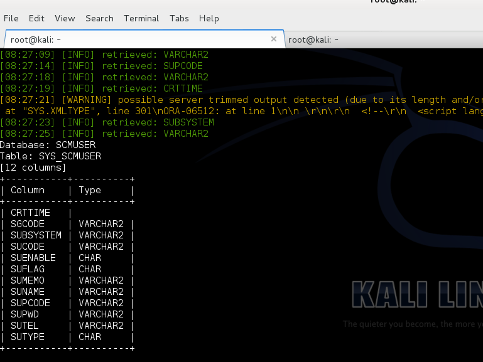Open the Terminal menu
The width and height of the screenshot is (483, 362).
tap(141, 18)
